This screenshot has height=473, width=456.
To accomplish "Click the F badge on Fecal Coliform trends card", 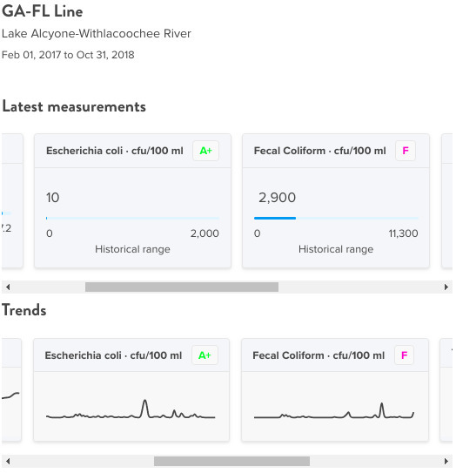I will 404,355.
